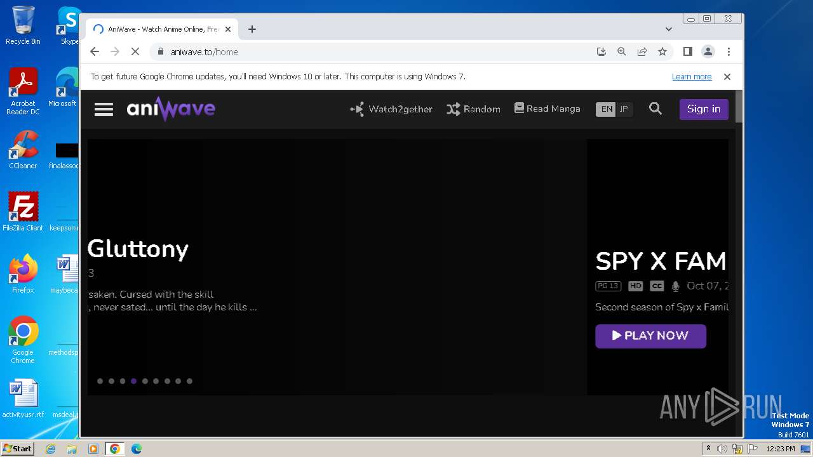Launch CCleaner from the desktop
Viewport: 813px width, 457px height.
point(23,150)
